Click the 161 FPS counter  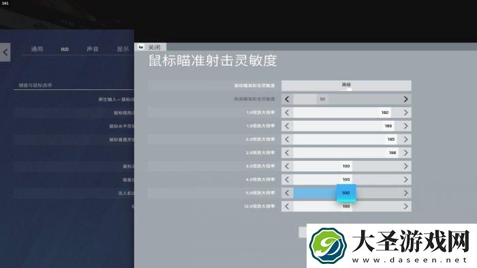click(x=5, y=3)
